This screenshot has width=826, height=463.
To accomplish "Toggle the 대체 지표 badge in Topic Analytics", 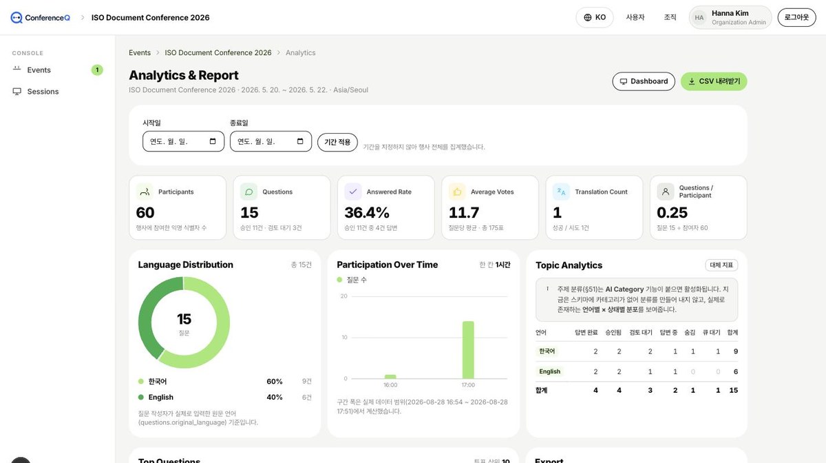I will tap(721, 265).
